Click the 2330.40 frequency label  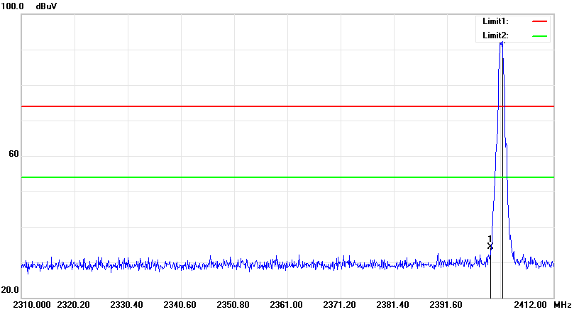[126, 305]
